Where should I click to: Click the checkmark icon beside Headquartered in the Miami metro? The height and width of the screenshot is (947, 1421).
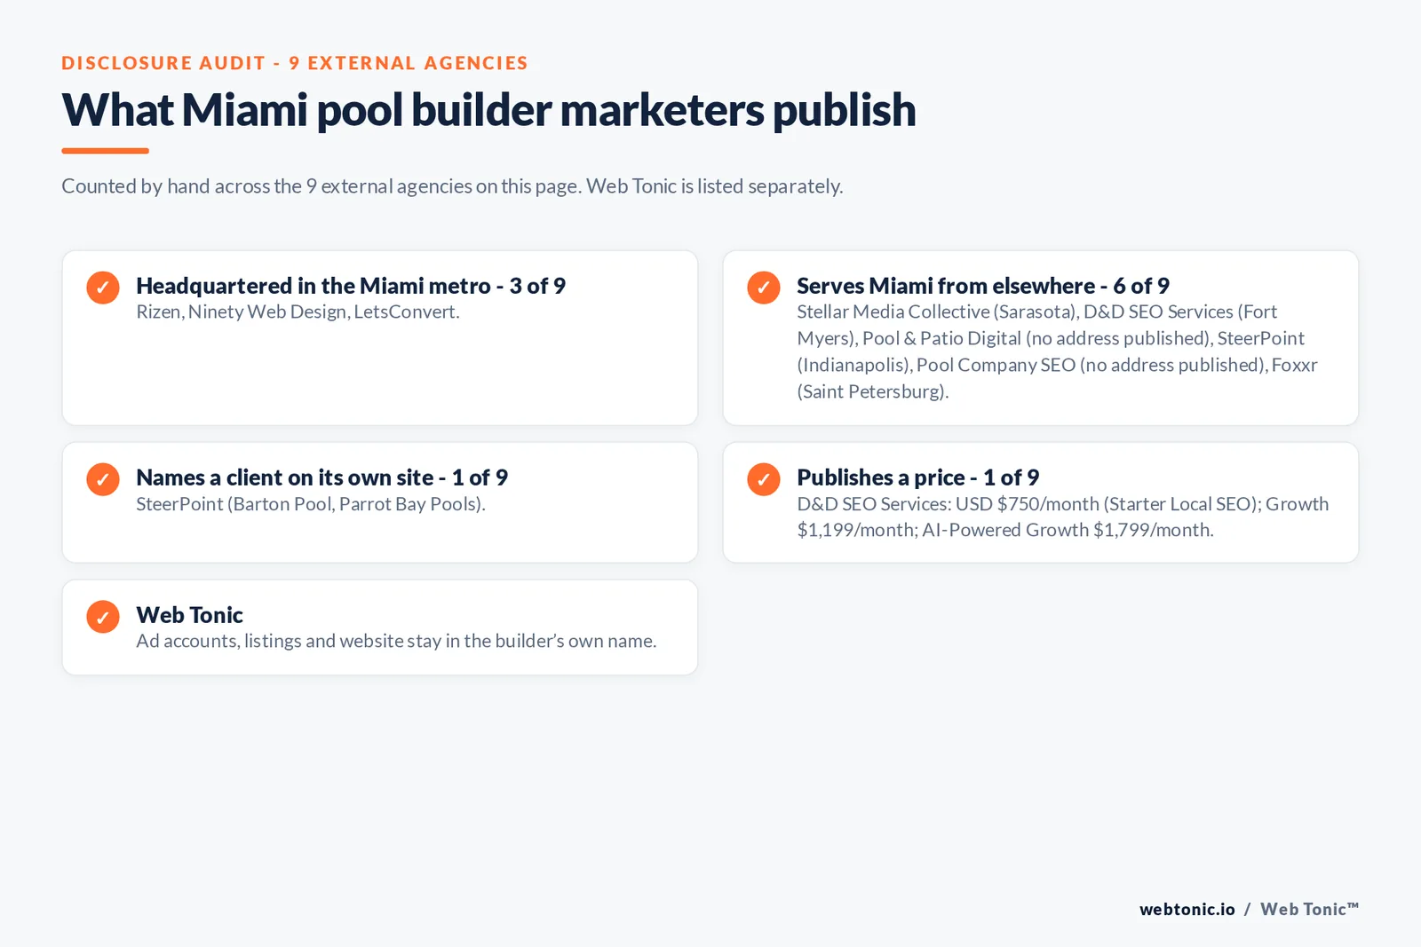(x=103, y=288)
